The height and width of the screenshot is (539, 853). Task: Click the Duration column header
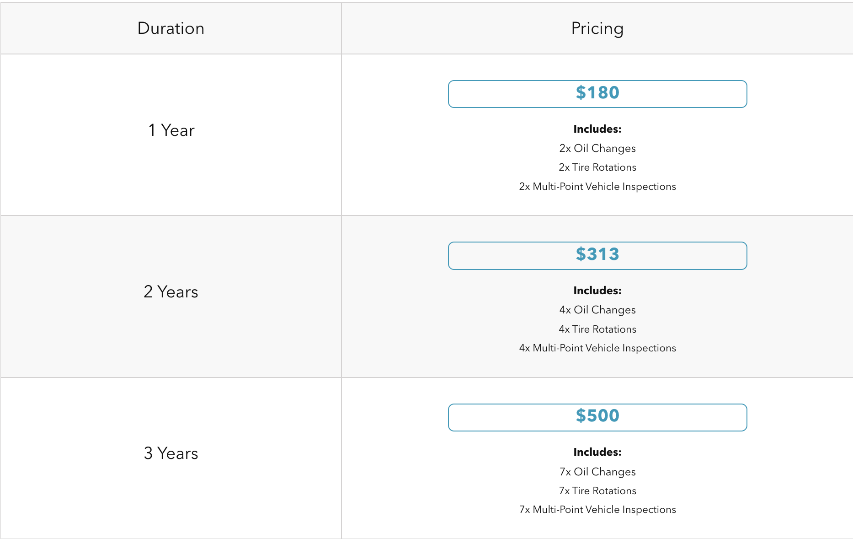click(x=171, y=28)
